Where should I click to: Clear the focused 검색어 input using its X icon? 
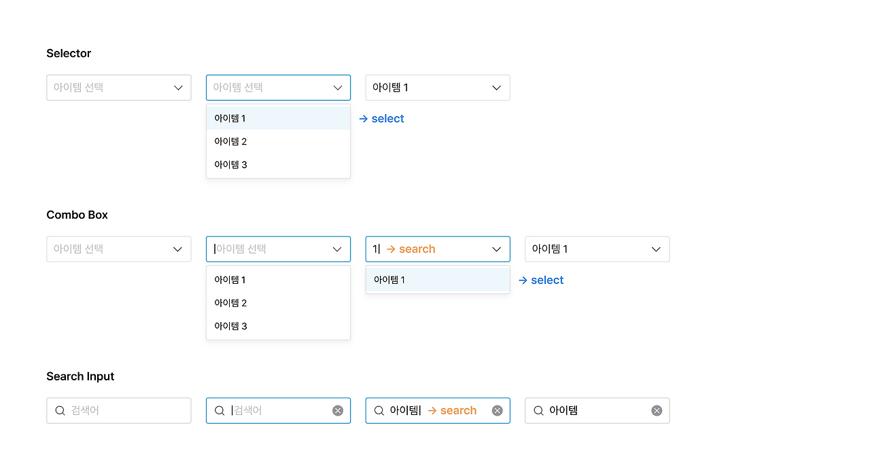click(x=338, y=410)
